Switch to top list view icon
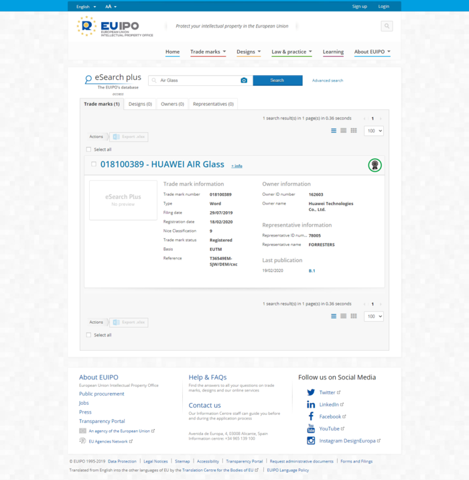The image size is (469, 480). (334, 131)
